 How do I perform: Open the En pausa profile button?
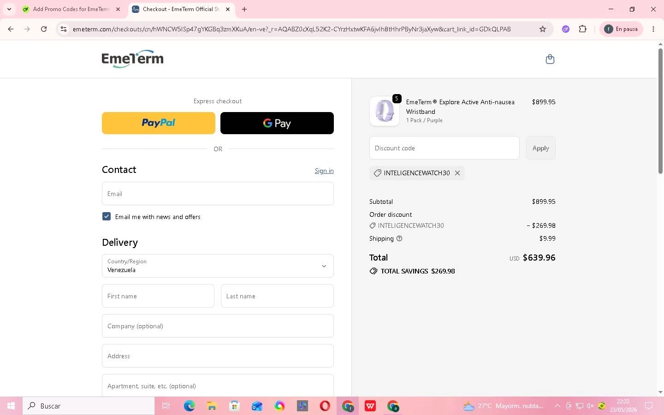click(621, 29)
